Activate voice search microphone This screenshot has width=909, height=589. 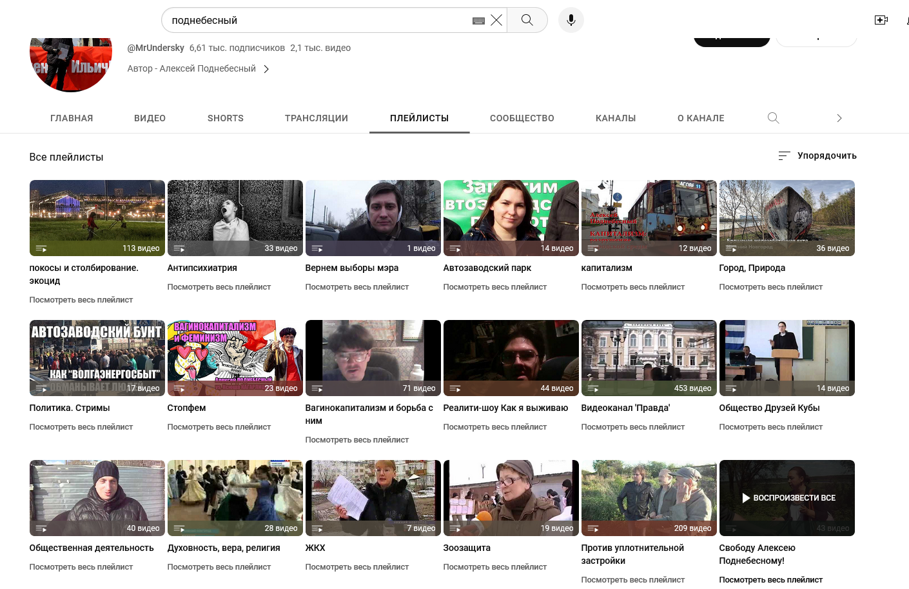571,20
